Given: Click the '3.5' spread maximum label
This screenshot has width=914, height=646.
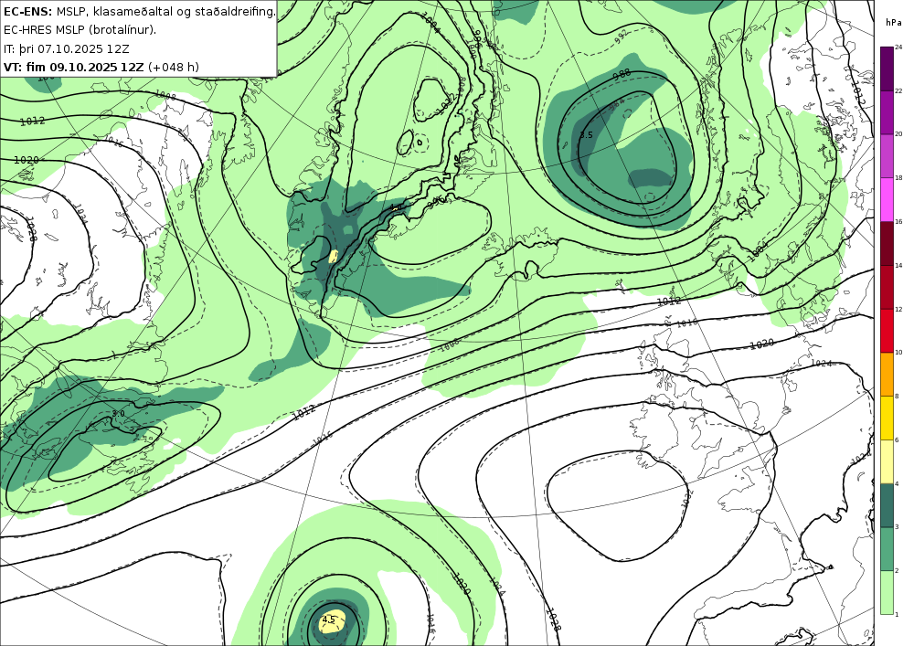Looking at the screenshot, I should click(586, 135).
